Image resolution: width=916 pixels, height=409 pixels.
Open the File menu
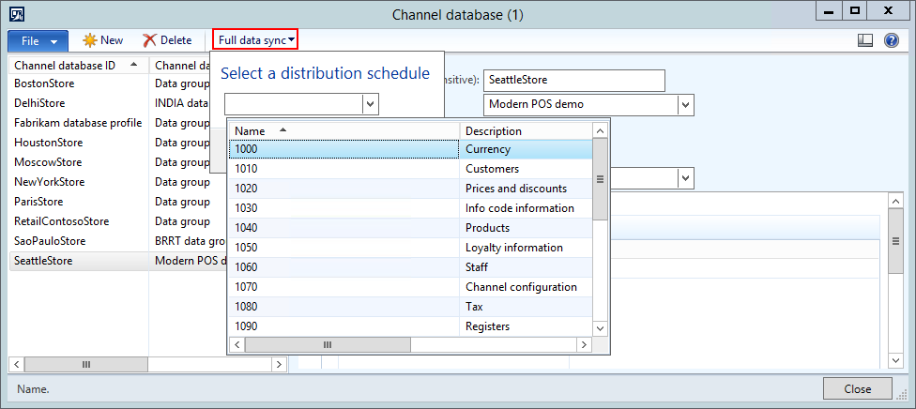(x=38, y=41)
